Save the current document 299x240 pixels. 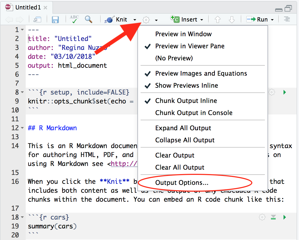(55, 19)
